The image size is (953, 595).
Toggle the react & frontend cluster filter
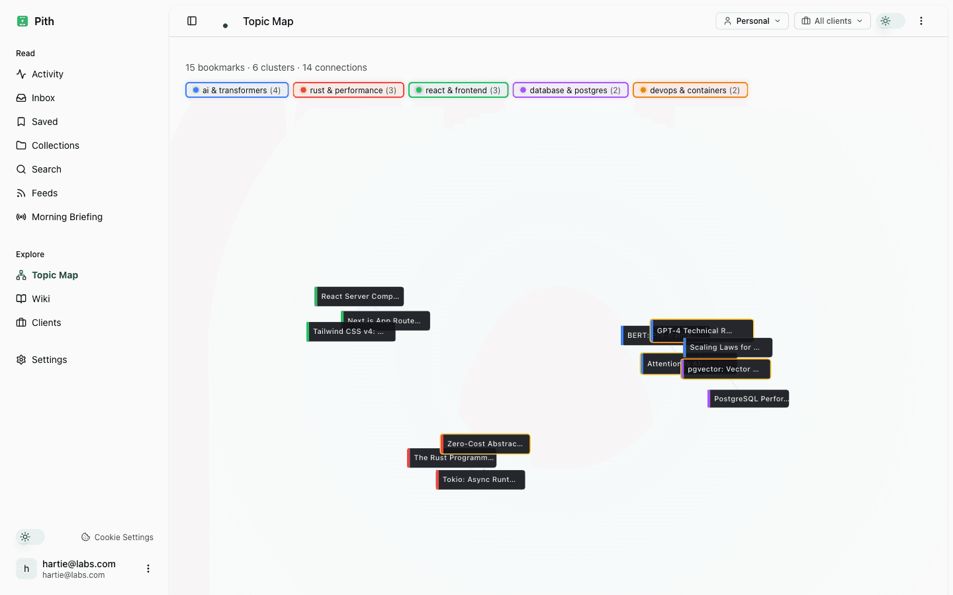(459, 90)
